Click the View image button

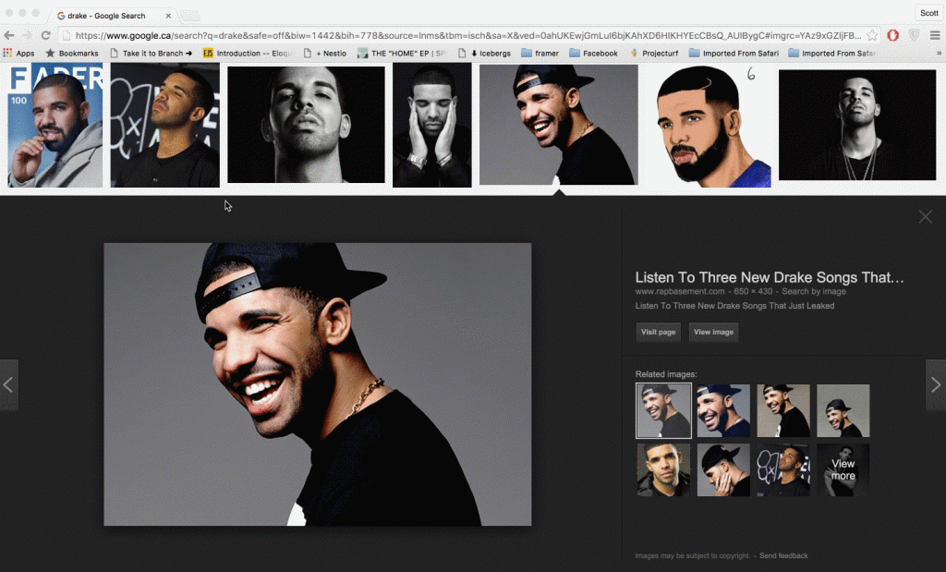[713, 332]
